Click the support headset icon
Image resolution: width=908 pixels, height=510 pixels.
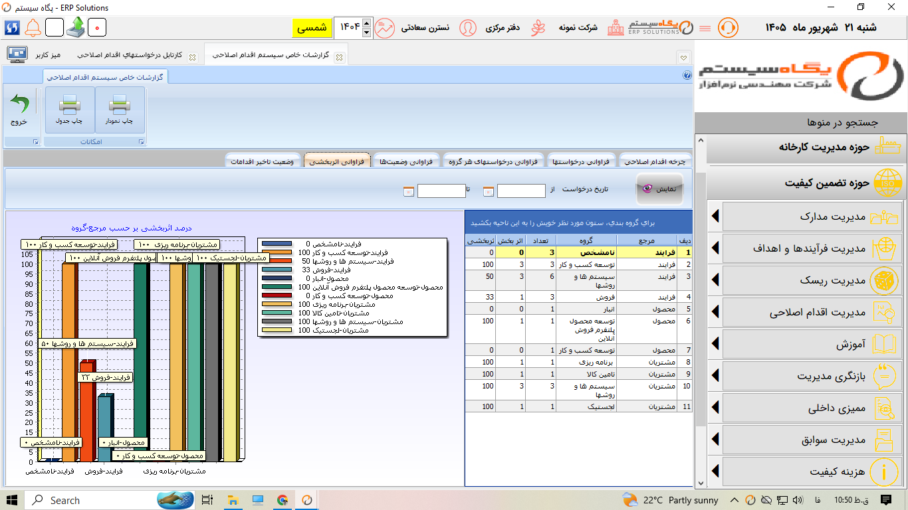tap(729, 28)
